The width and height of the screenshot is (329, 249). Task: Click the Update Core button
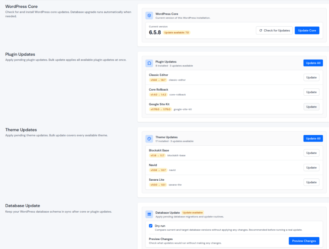[x=307, y=31]
